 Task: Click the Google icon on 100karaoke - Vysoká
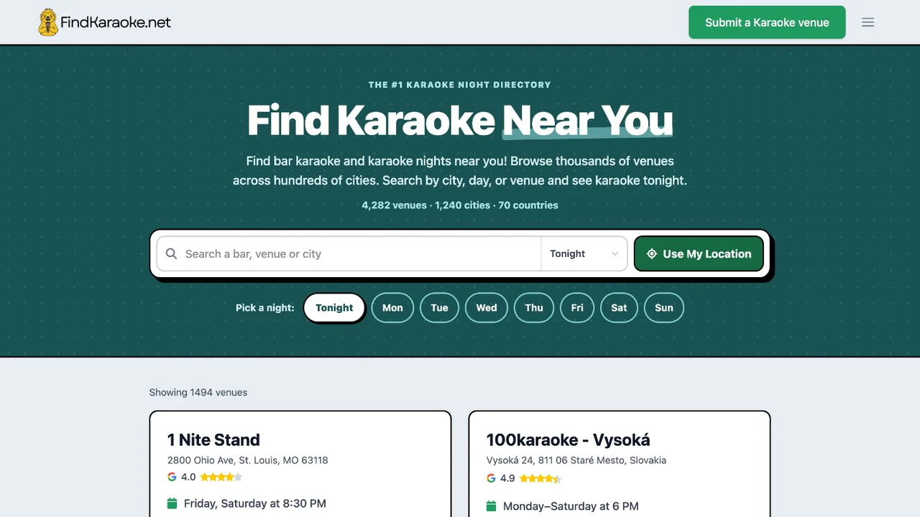coord(491,478)
